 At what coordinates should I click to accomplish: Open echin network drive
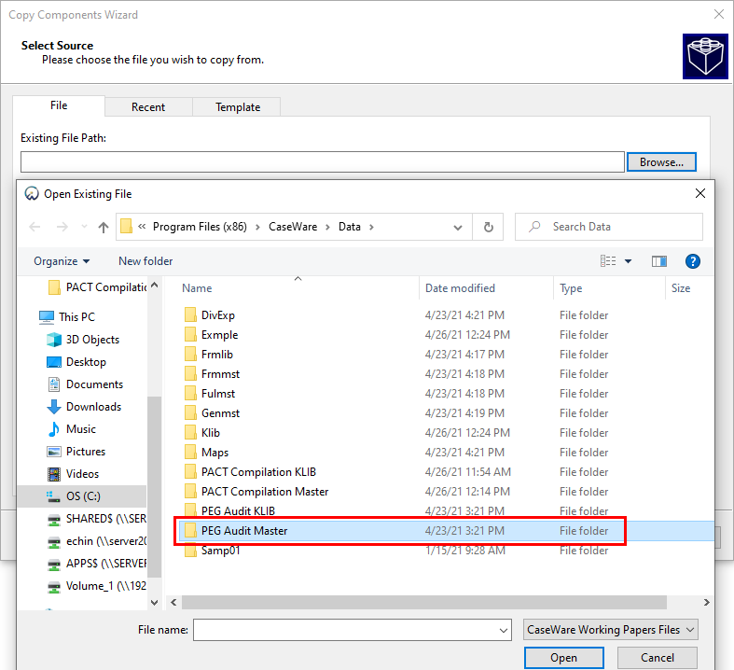pyautogui.click(x=97, y=541)
